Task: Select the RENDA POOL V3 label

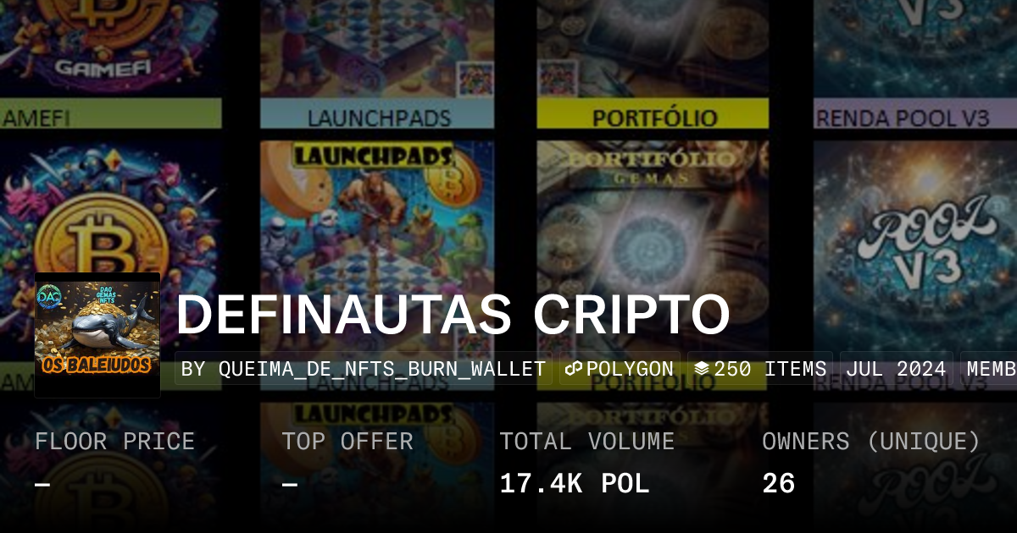Action: point(902,117)
